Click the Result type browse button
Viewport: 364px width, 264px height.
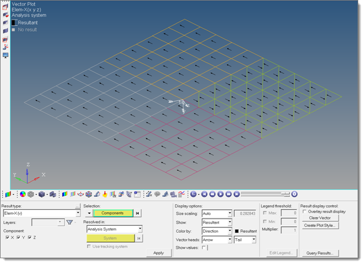(77, 206)
